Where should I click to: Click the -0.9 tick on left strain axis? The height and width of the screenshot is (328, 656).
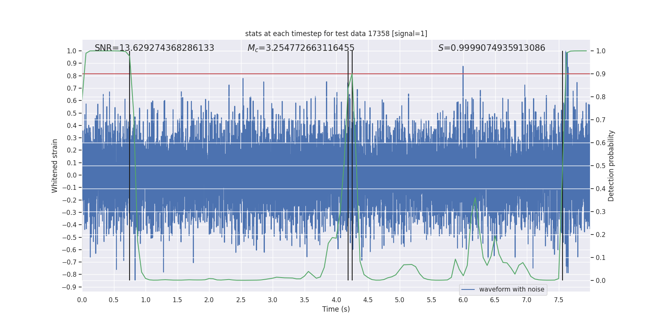point(69,287)
